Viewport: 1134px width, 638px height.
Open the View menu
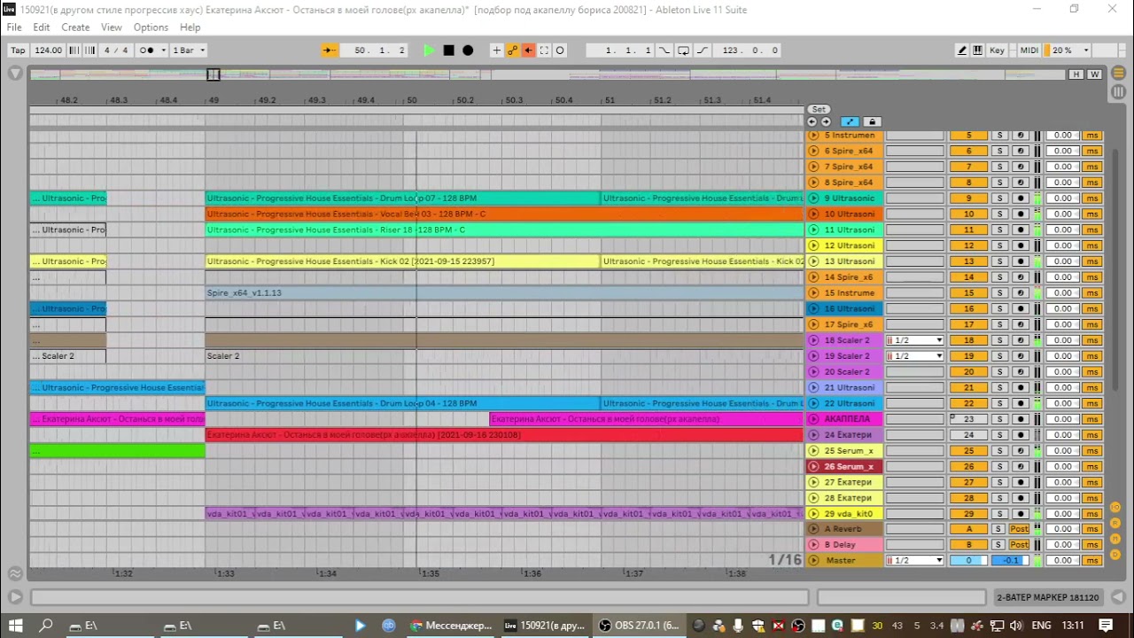click(112, 27)
